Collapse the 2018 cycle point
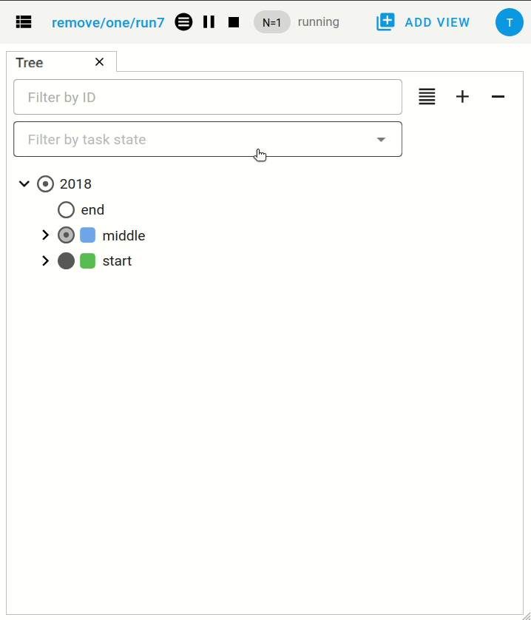The height and width of the screenshot is (620, 531). 24,183
